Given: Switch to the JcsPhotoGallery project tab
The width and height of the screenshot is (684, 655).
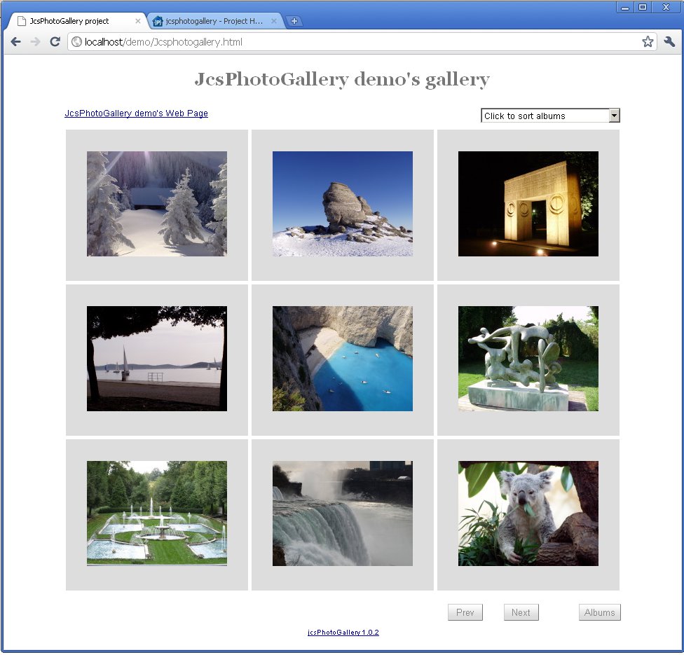Looking at the screenshot, I should 77,21.
